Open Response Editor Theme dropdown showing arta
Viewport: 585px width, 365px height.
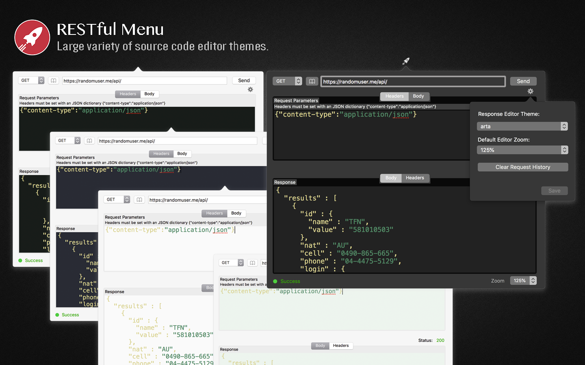(x=522, y=126)
